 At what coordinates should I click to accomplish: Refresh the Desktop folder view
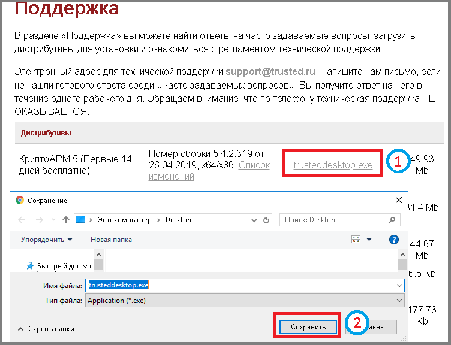[266, 220]
